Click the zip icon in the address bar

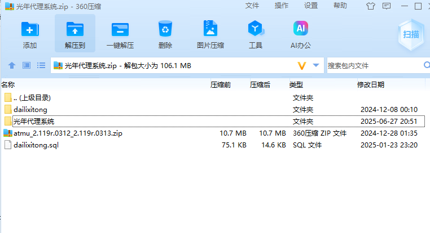(x=58, y=65)
